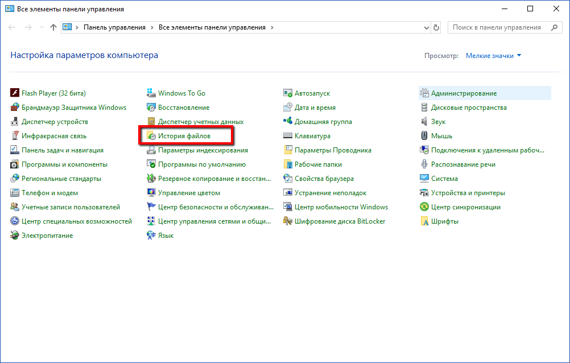Click the Поиск в панели управления field
Screen dimensions: 570x363
[x=505, y=28]
